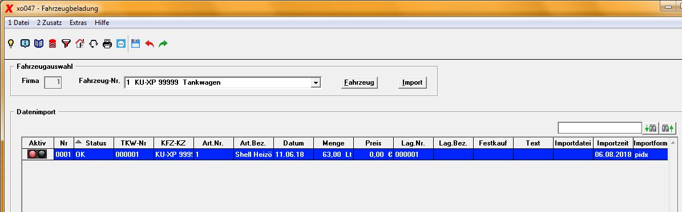682x212 pixels.
Task: Click the pidx import format cell
Action: (x=650, y=154)
